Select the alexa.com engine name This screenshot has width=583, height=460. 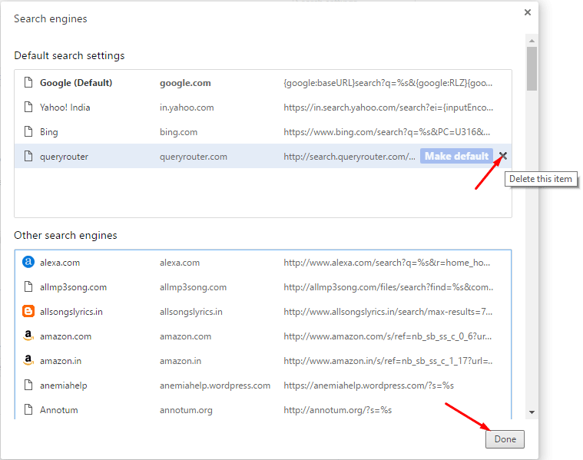coord(60,263)
